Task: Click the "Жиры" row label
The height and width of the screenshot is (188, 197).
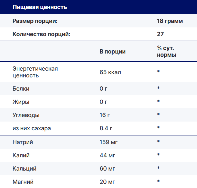Action: point(21,102)
